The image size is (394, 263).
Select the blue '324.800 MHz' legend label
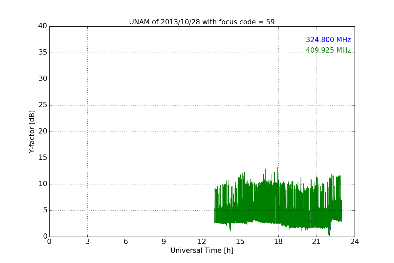point(328,40)
